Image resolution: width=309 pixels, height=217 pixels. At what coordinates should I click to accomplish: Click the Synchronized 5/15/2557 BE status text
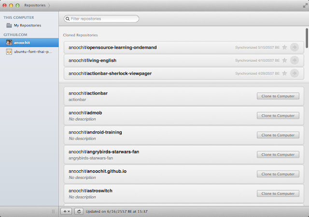pyautogui.click(x=257, y=47)
